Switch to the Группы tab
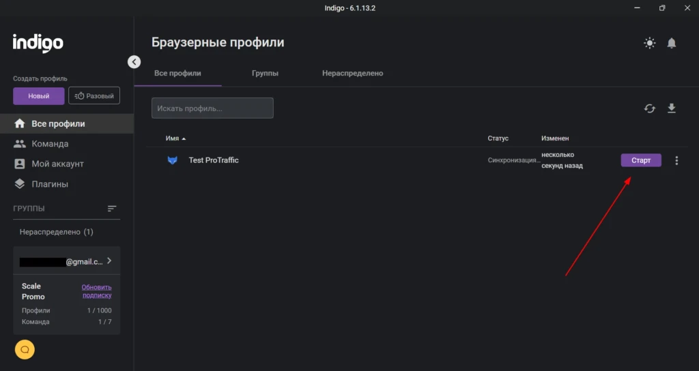699x371 pixels. [x=265, y=73]
